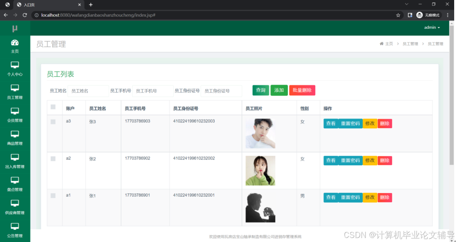456x242 pixels.
Task: Click 修改 for employee 张1
Action: point(370,197)
